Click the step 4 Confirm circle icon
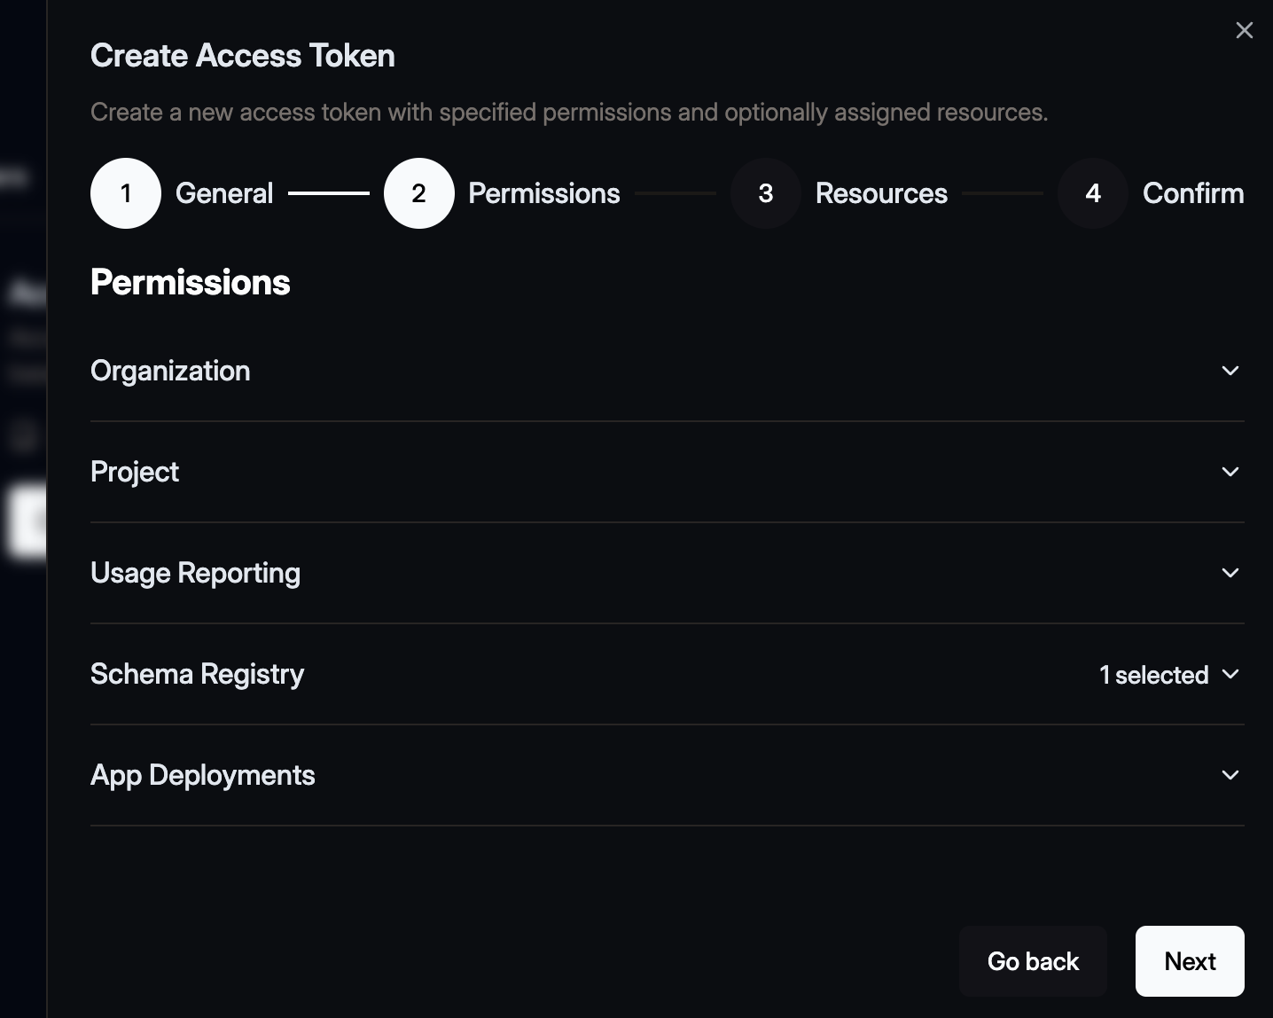 coord(1092,193)
